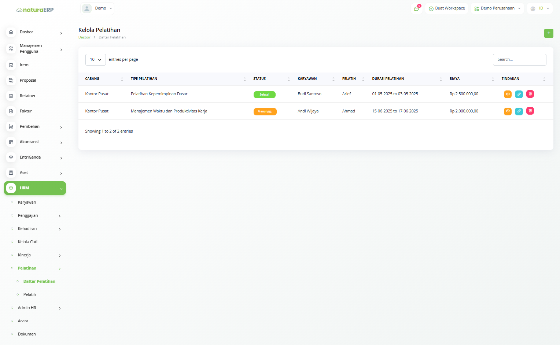Sort by the Pelatih column header

354,79
